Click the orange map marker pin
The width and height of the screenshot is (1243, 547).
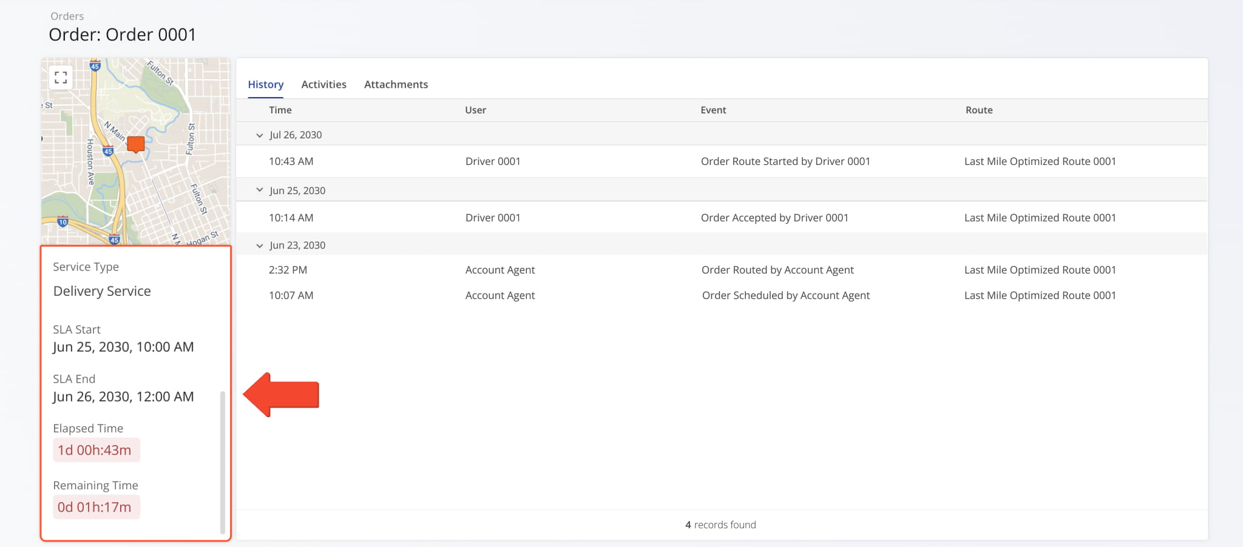[x=135, y=145]
